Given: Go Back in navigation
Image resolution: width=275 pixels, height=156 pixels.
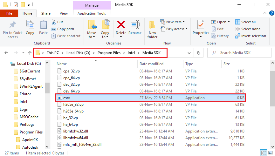Looking at the screenshot, I should tap(6, 53).
